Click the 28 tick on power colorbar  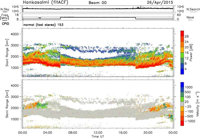186,36
